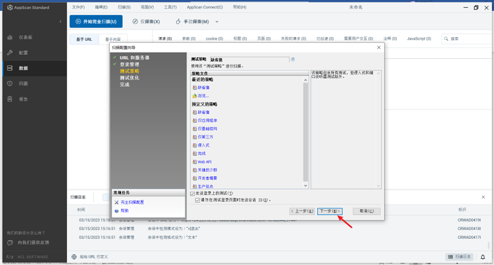Toggle the 请勿在测试登录页面时发送会话 ID checkbox
Image resolution: width=494 pixels, height=265 pixels.
click(x=198, y=200)
